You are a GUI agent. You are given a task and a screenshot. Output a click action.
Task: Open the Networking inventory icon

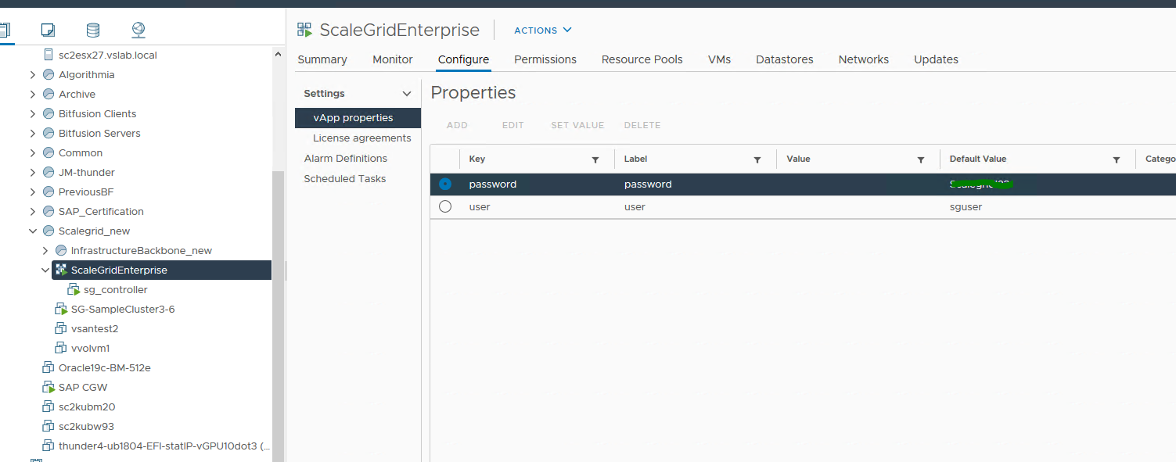pos(138,30)
